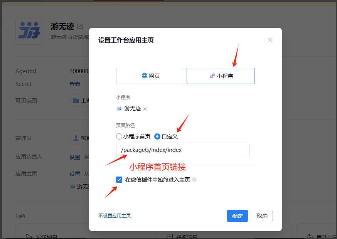
Task: Click the 查看 link beside Secret
Action: tap(75, 84)
